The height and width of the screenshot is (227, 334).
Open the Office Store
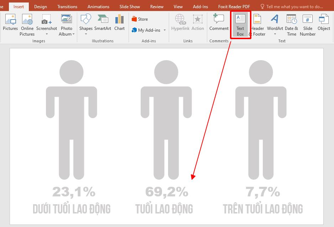(x=140, y=19)
